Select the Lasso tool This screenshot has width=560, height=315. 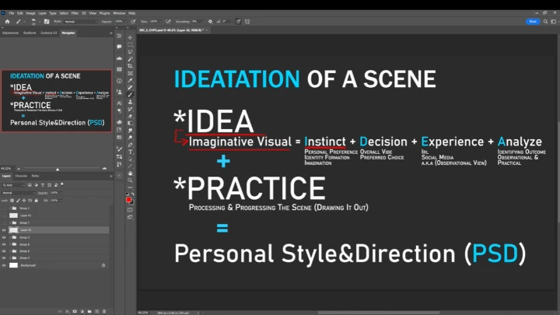130,52
